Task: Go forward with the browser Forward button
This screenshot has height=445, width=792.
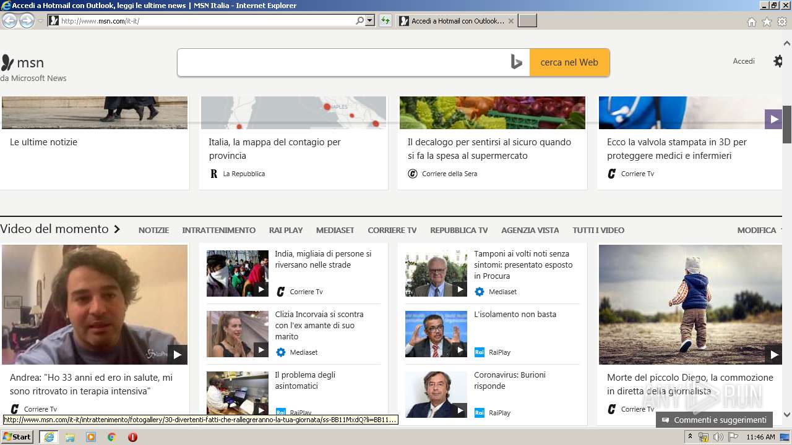Action: point(27,20)
